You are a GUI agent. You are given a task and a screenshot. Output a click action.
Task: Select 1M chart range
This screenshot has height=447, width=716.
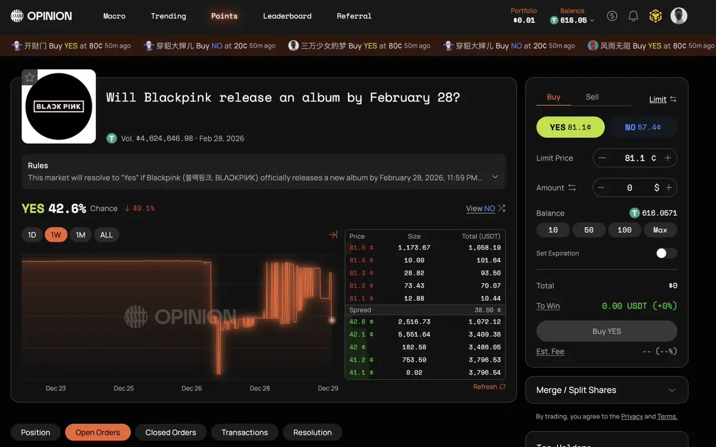tap(81, 235)
